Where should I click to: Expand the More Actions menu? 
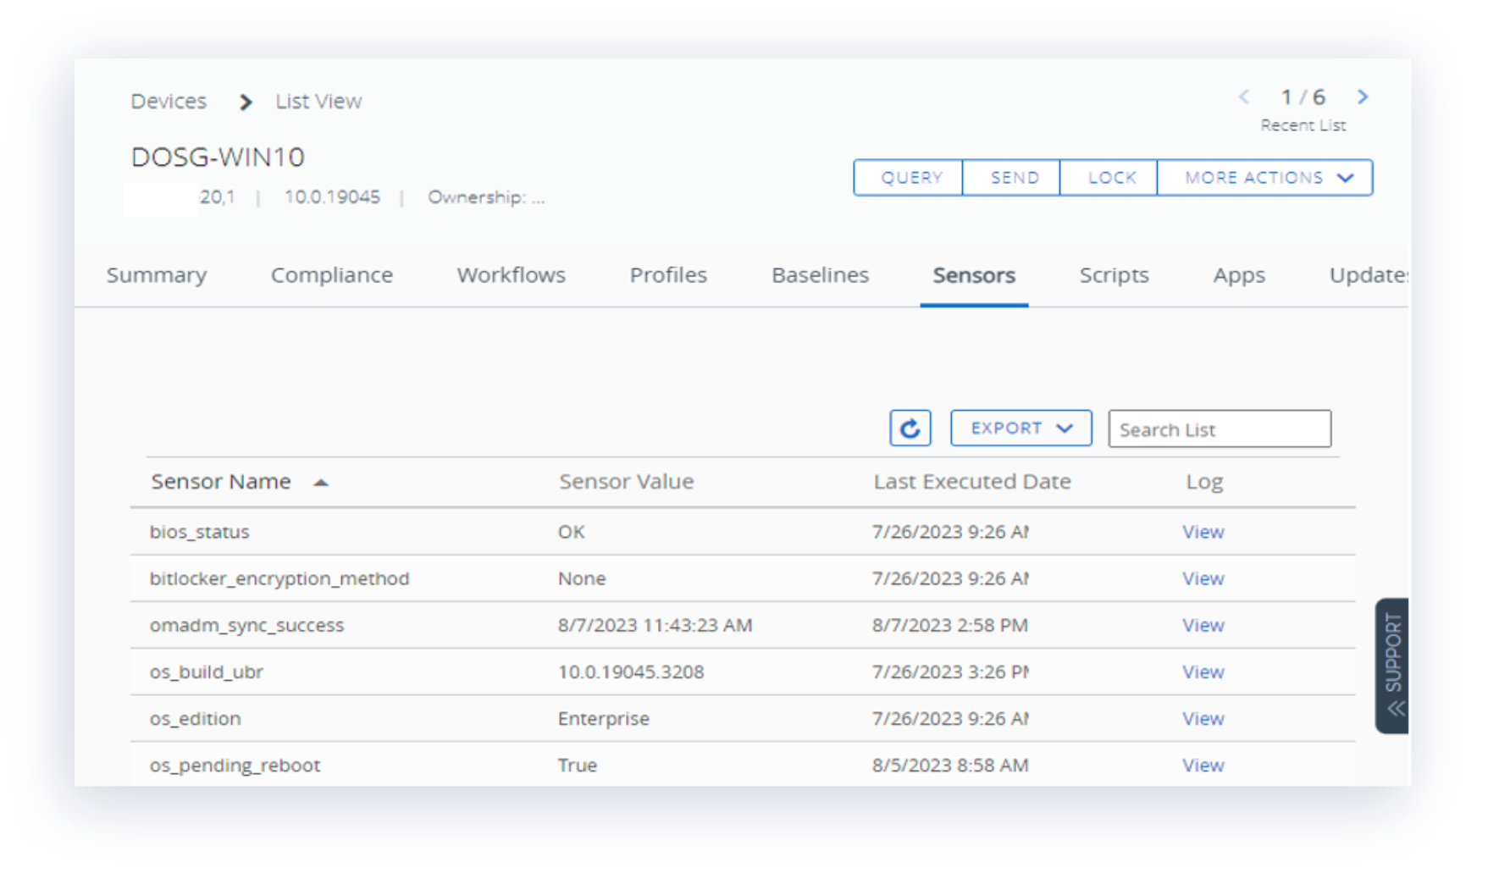[1264, 178]
